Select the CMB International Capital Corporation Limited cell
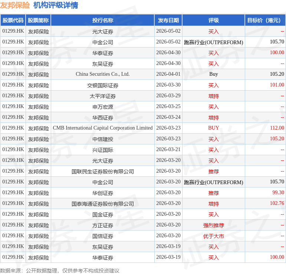Viewport: 286px width, 274px height. (x=103, y=128)
